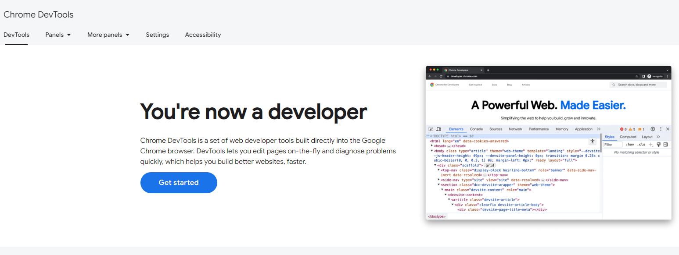The height and width of the screenshot is (255, 679).
Task: Select the inspect element icon in DevTools screenshot
Action: tap(431, 129)
